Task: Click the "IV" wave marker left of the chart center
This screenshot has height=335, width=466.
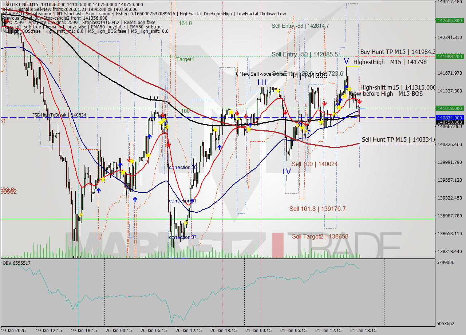Action: pyautogui.click(x=154, y=98)
